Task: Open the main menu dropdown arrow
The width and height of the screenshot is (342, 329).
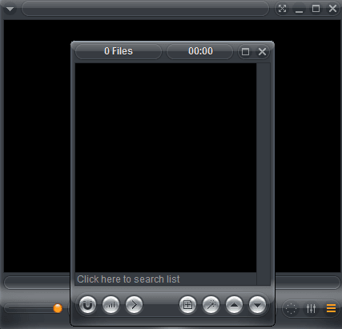Action: coord(10,10)
